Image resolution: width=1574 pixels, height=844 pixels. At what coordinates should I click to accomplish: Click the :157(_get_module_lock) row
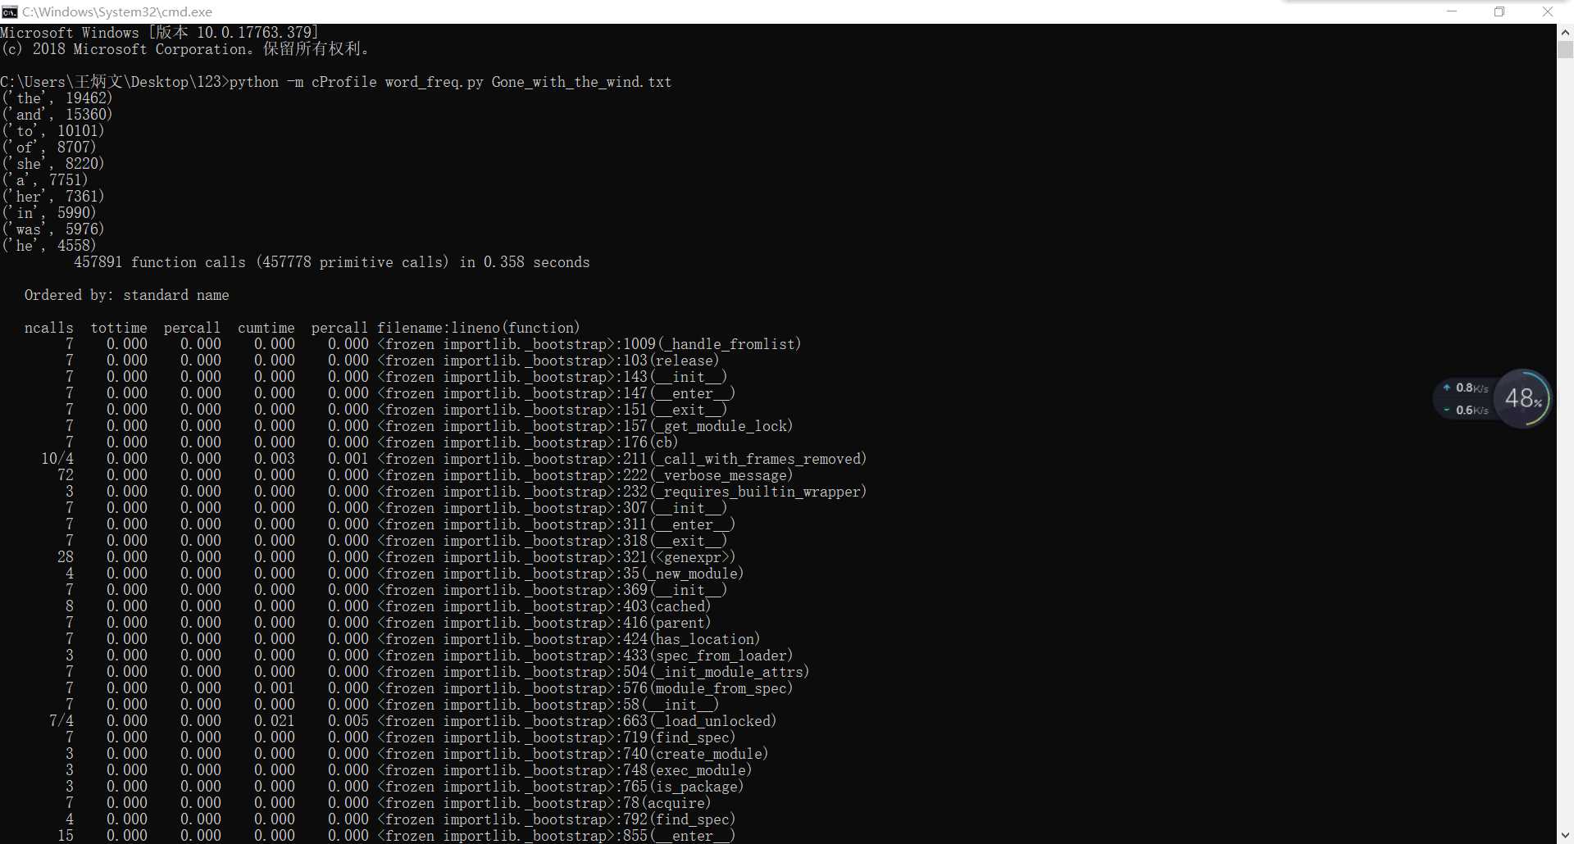pos(430,426)
